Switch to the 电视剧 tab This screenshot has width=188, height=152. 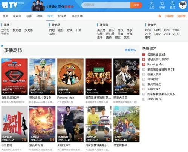click(x=17, y=16)
